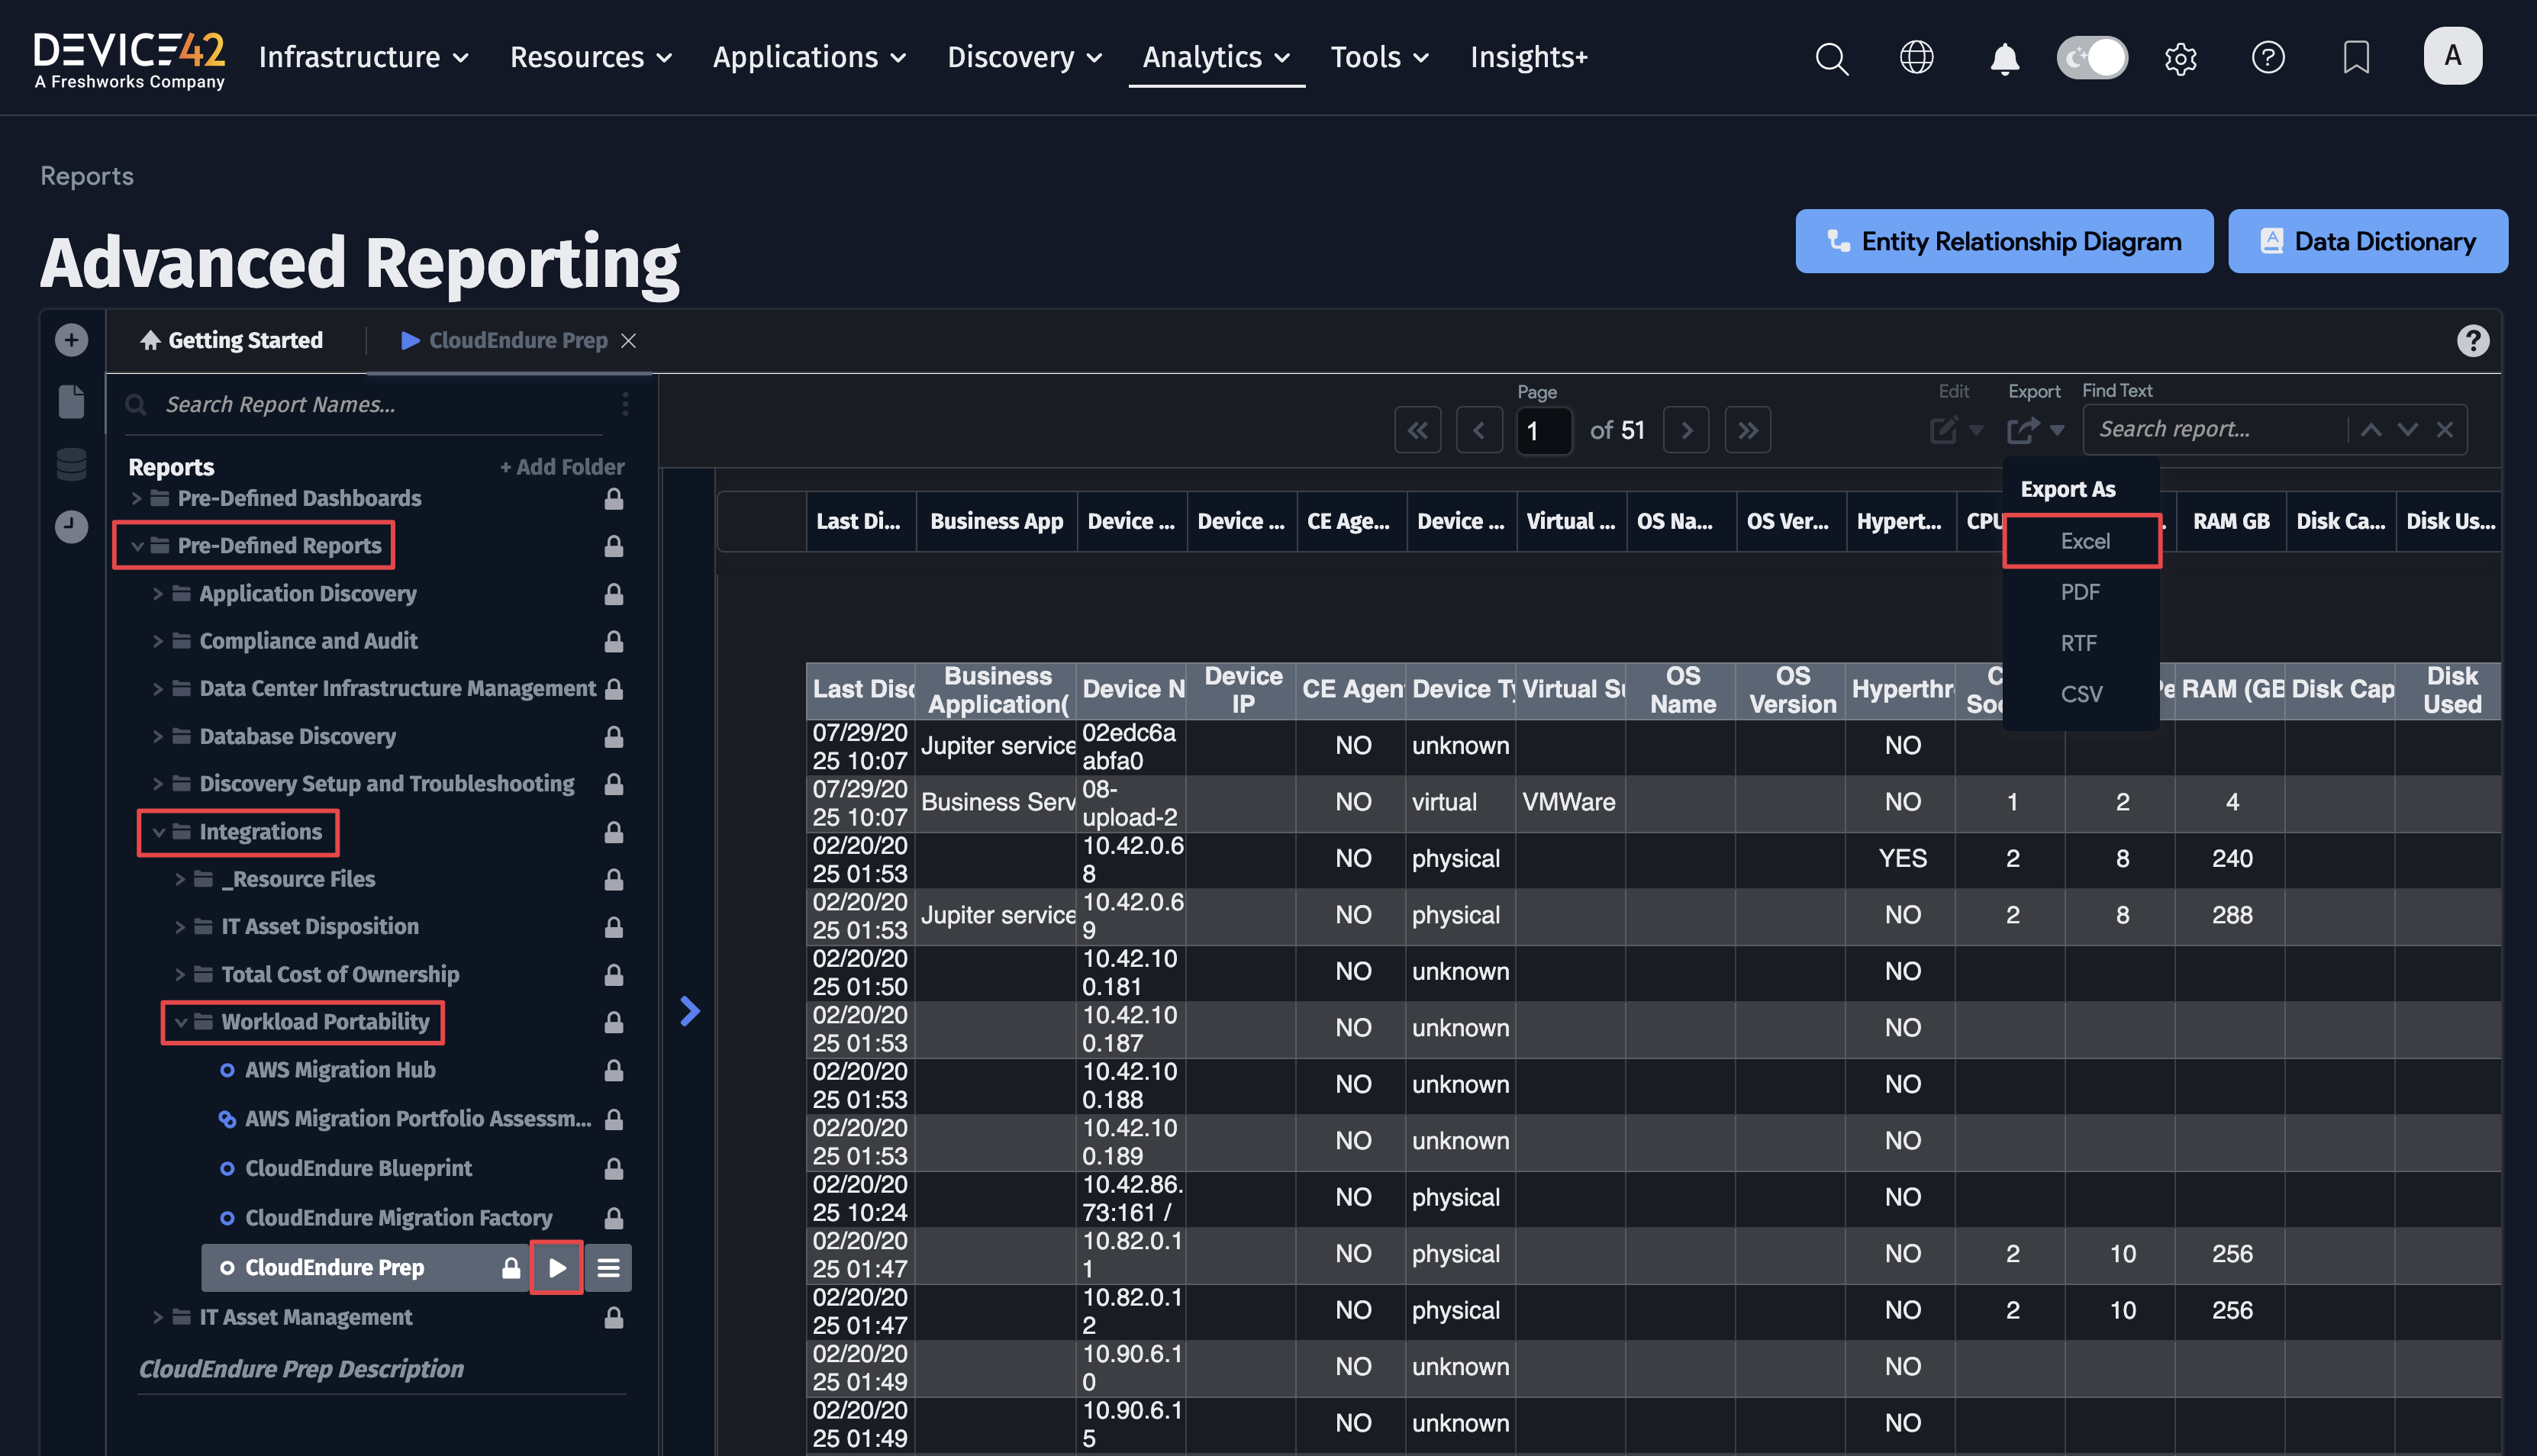Screen dimensions: 2537x1456
Task: Collapse Pre-Defined Reports folder
Action: [x=137, y=546]
